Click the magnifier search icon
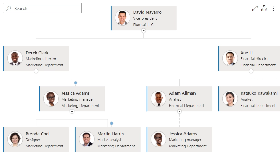This screenshot has height=155, width=280. [x=8, y=8]
